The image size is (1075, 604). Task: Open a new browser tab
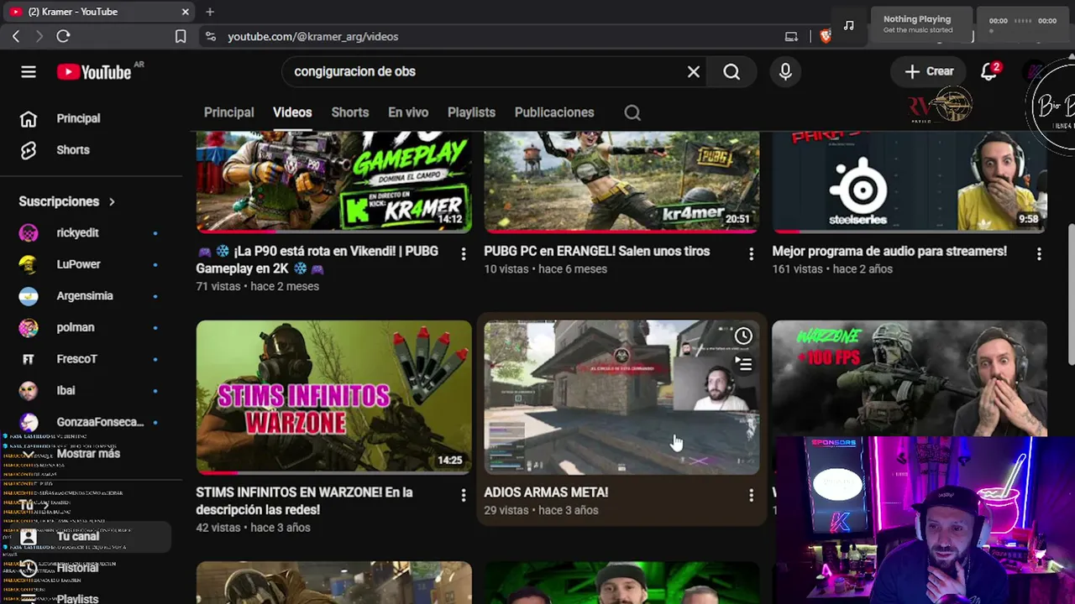[x=210, y=12]
